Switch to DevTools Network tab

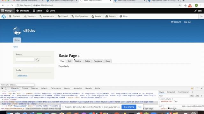pyautogui.click(x=44, y=88)
